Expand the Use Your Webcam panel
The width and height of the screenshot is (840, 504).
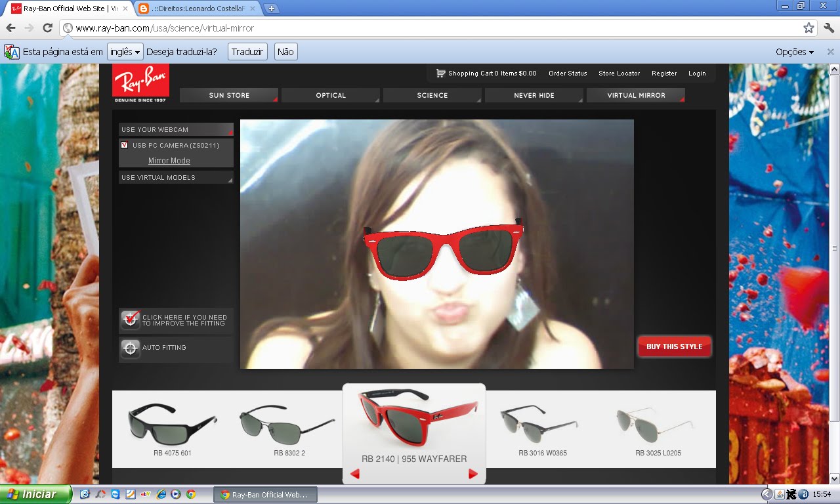point(176,129)
